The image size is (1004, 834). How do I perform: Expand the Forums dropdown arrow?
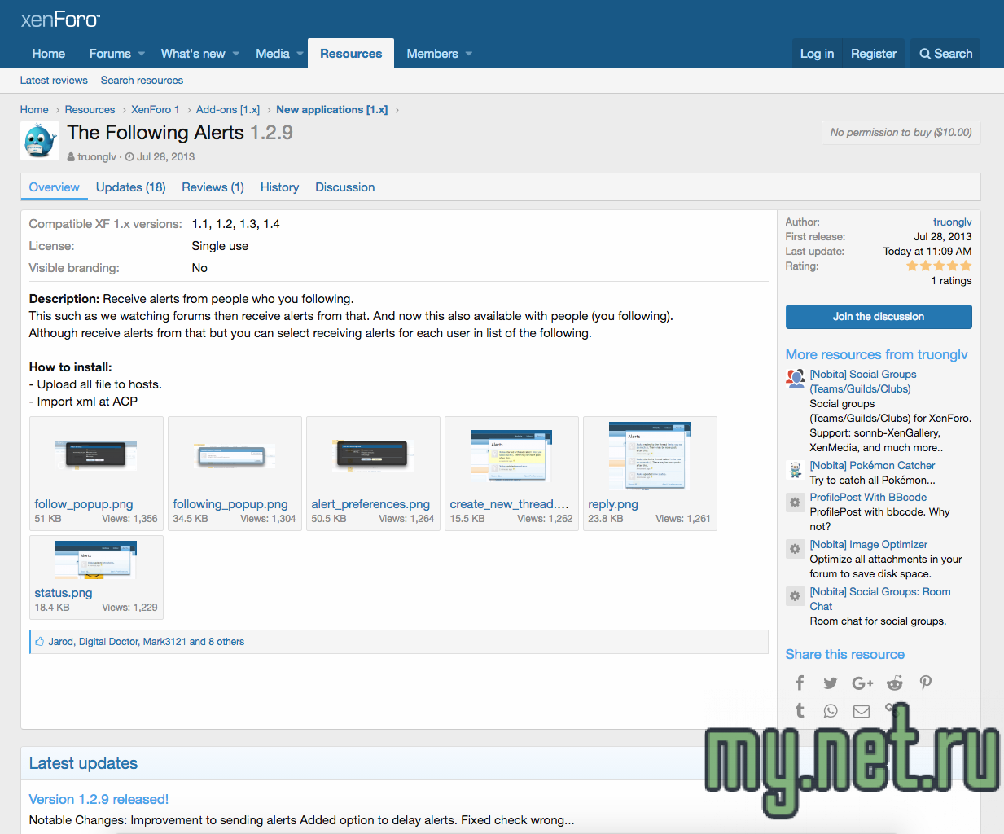click(142, 54)
